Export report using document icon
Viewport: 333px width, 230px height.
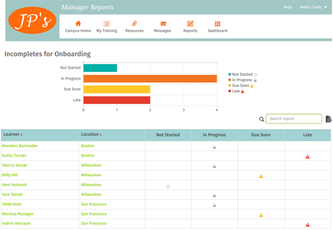(x=328, y=119)
